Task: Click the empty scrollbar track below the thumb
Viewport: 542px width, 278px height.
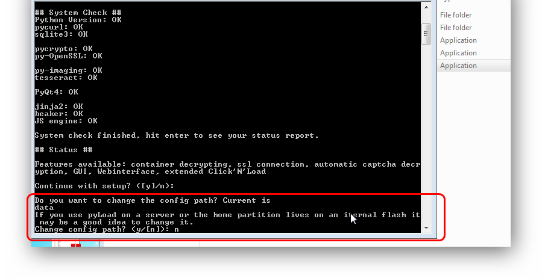Action: click(x=426, y=135)
